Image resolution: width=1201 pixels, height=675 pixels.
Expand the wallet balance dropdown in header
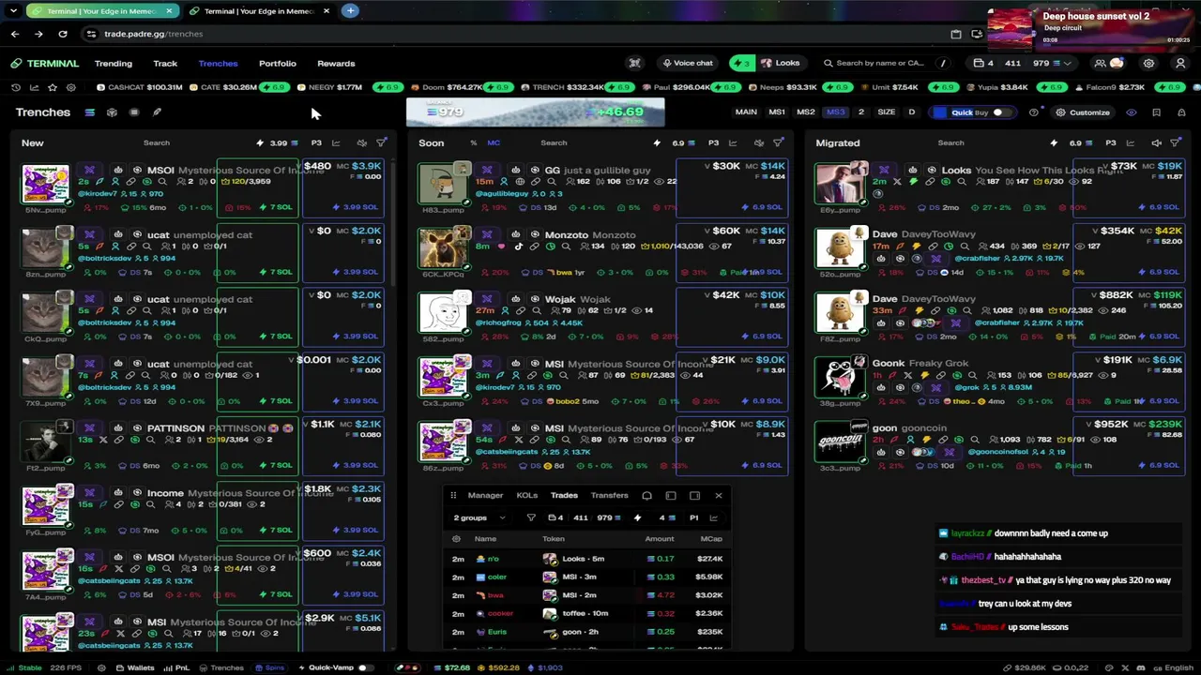1068,64
